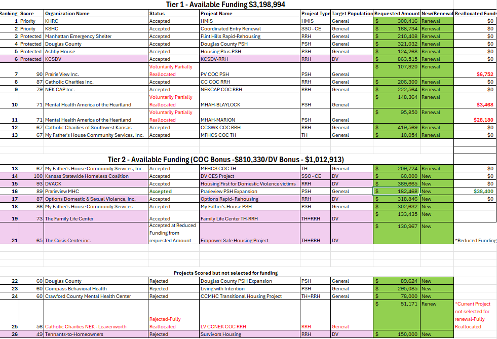Click the 182,468 requested amount cell

(x=397, y=192)
